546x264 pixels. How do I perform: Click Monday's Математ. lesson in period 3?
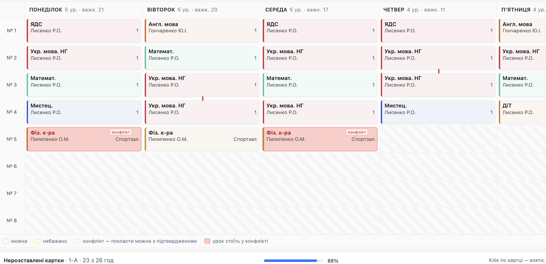tap(84, 85)
